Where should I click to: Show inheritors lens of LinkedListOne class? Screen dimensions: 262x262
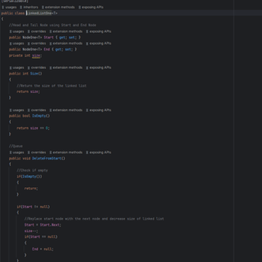29,7
